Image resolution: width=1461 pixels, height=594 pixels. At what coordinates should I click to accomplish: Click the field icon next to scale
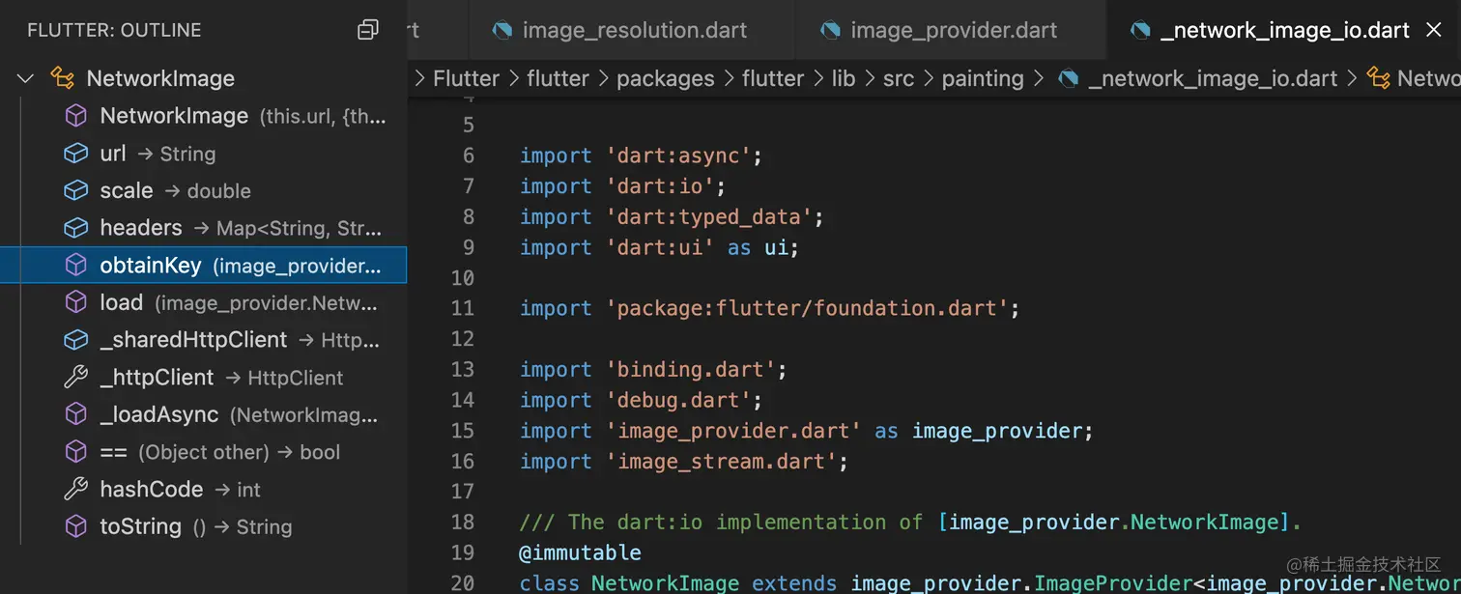click(75, 191)
